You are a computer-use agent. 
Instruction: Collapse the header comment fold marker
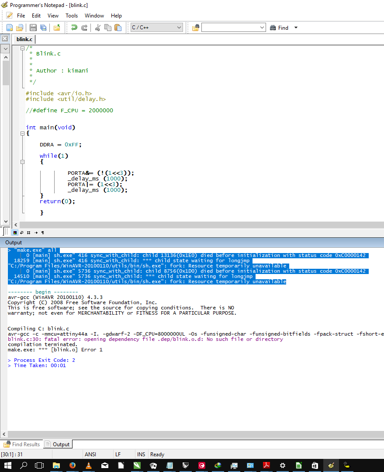tap(23, 48)
